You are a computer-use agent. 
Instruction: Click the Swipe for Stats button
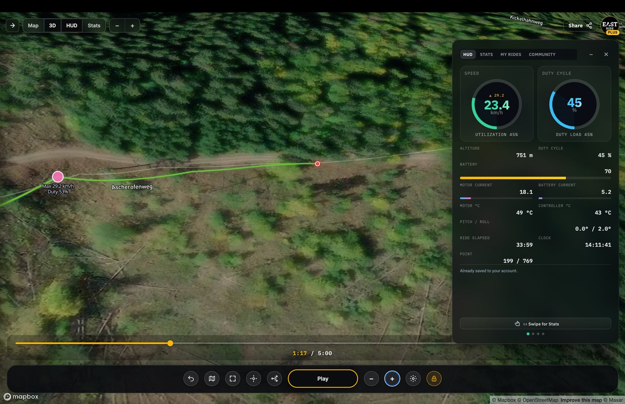tap(535, 324)
